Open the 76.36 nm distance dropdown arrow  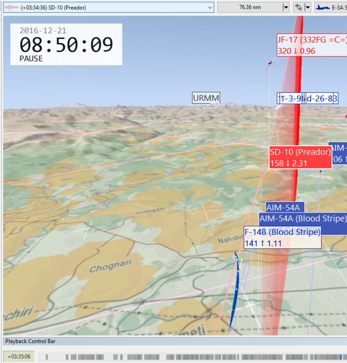click(x=286, y=7)
